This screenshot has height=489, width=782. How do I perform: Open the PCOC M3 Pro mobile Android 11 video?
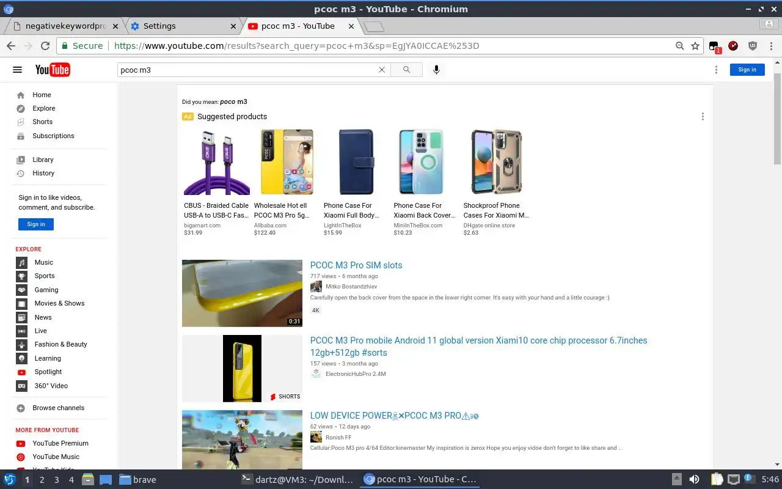[x=478, y=347]
